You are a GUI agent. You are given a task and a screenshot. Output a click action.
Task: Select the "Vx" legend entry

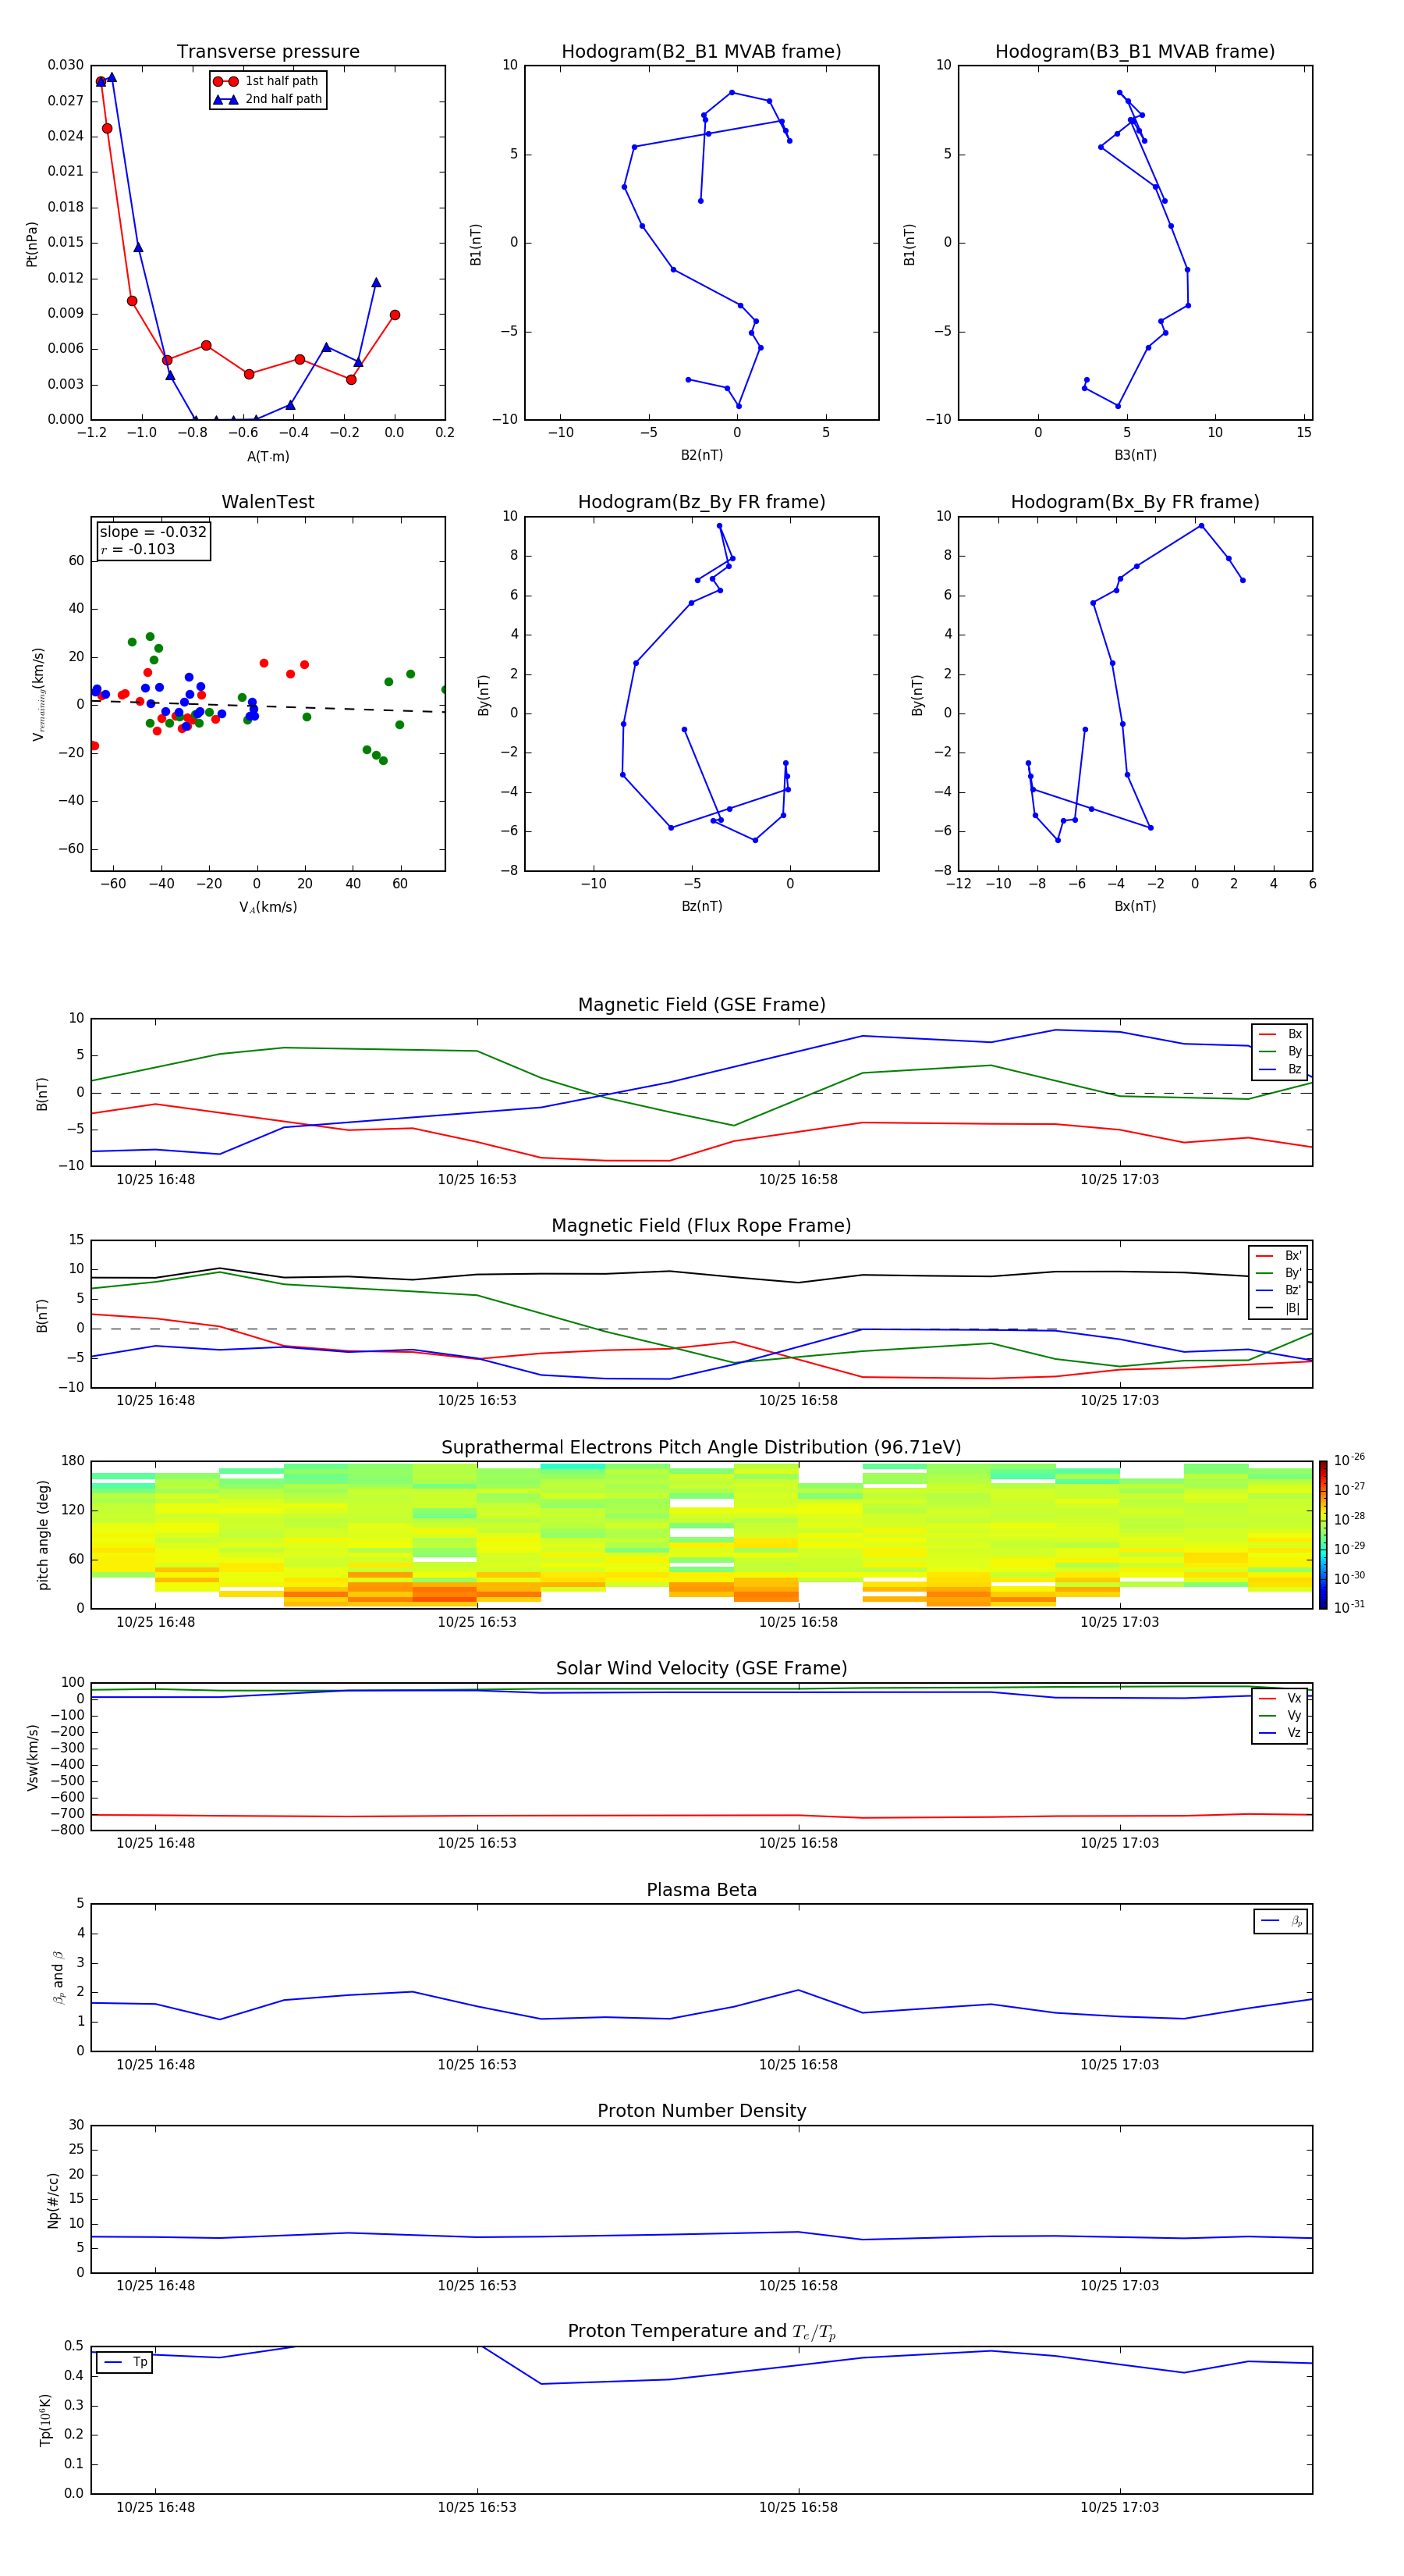pyautogui.click(x=1281, y=1699)
